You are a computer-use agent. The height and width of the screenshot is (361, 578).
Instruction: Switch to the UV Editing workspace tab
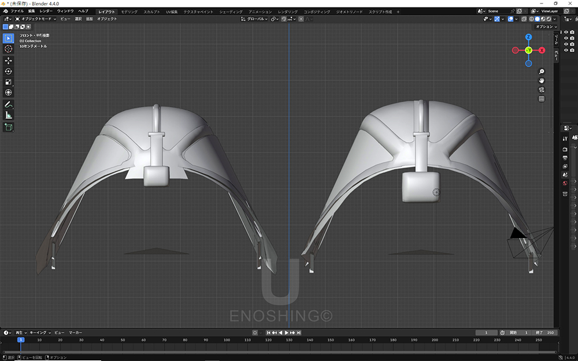tap(172, 12)
